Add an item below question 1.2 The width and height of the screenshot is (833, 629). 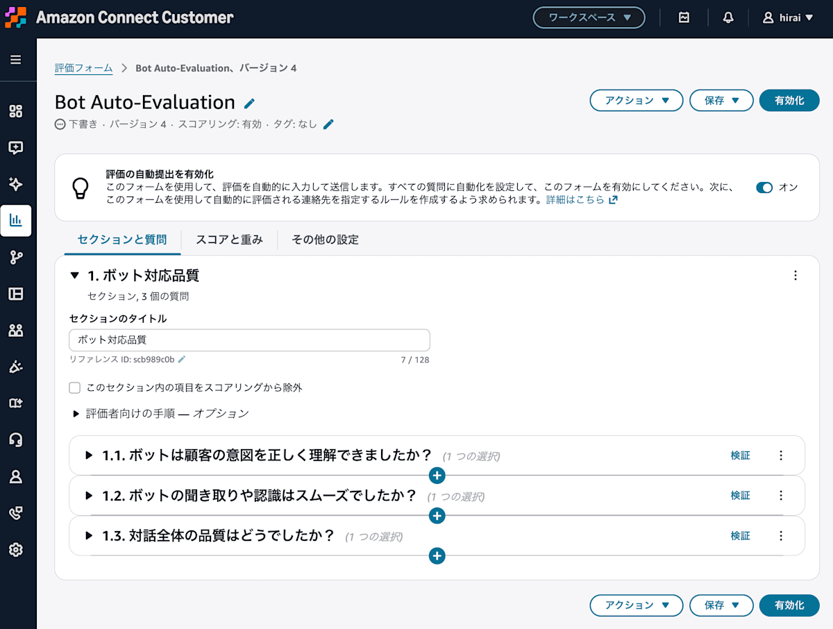[x=437, y=516]
